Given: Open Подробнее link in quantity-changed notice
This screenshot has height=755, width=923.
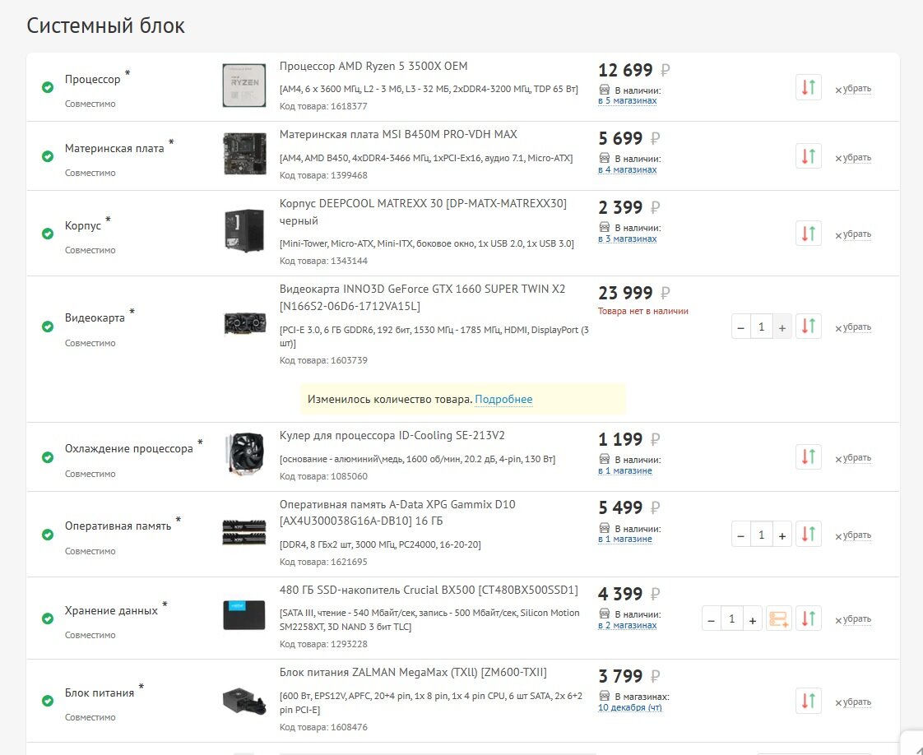Looking at the screenshot, I should pos(503,399).
